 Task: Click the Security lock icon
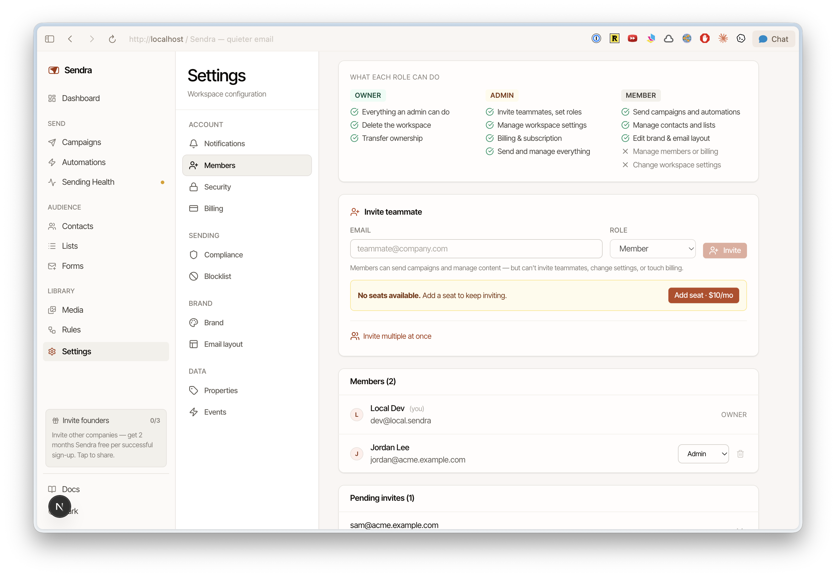tap(194, 187)
